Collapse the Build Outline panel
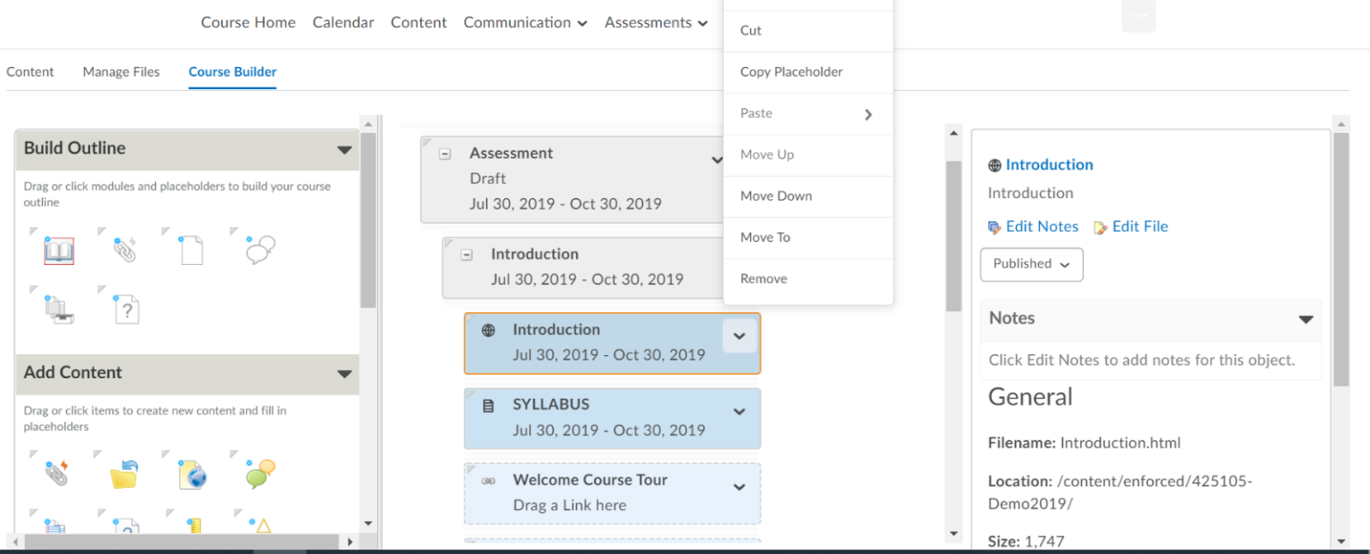The height and width of the screenshot is (554, 1370). pyautogui.click(x=346, y=148)
